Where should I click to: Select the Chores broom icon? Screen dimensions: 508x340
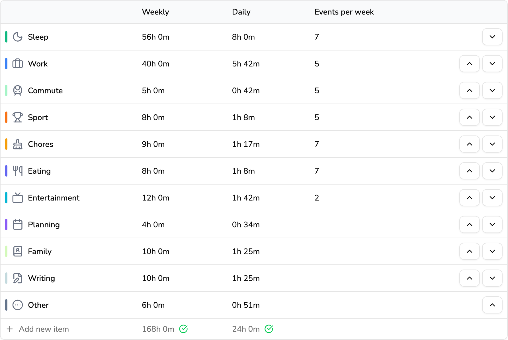pyautogui.click(x=17, y=144)
